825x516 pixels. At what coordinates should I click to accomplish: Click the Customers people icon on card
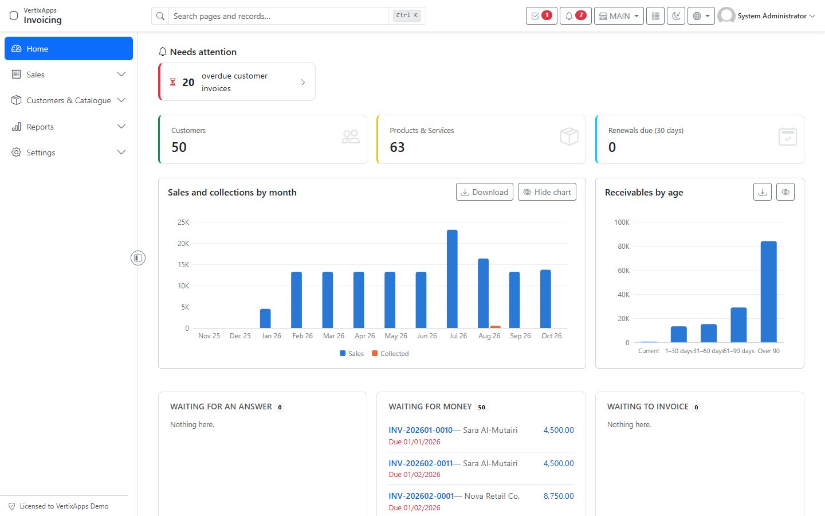pos(351,136)
